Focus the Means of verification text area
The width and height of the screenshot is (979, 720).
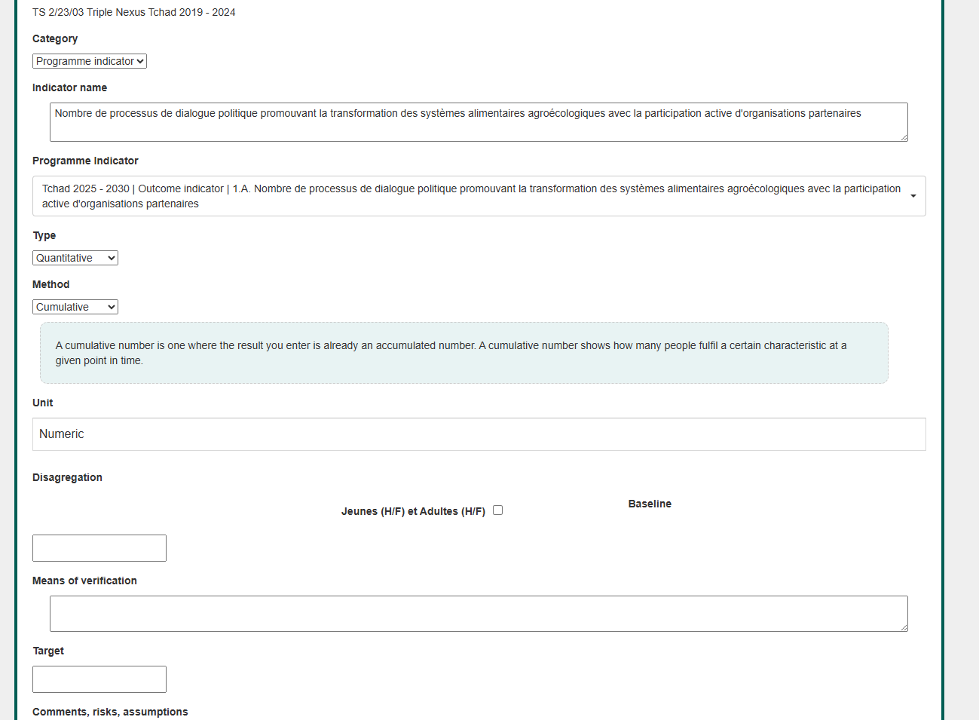(478, 614)
